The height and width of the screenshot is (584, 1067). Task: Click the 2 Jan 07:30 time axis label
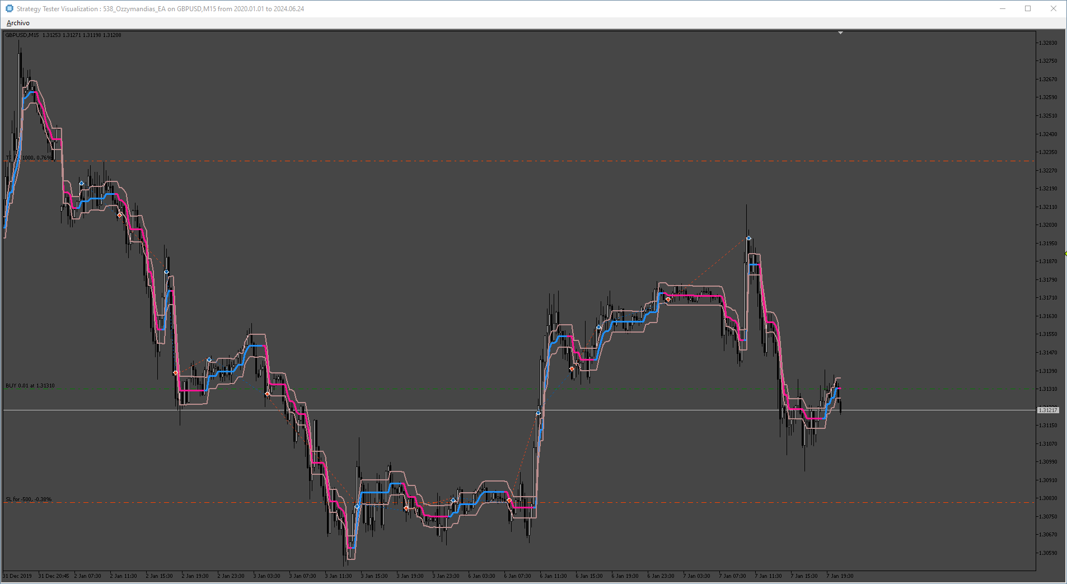pos(88,576)
